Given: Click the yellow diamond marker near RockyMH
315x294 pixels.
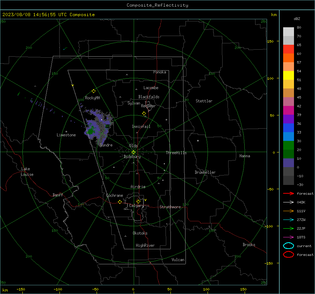Looking at the screenshot, I should (x=93, y=91).
